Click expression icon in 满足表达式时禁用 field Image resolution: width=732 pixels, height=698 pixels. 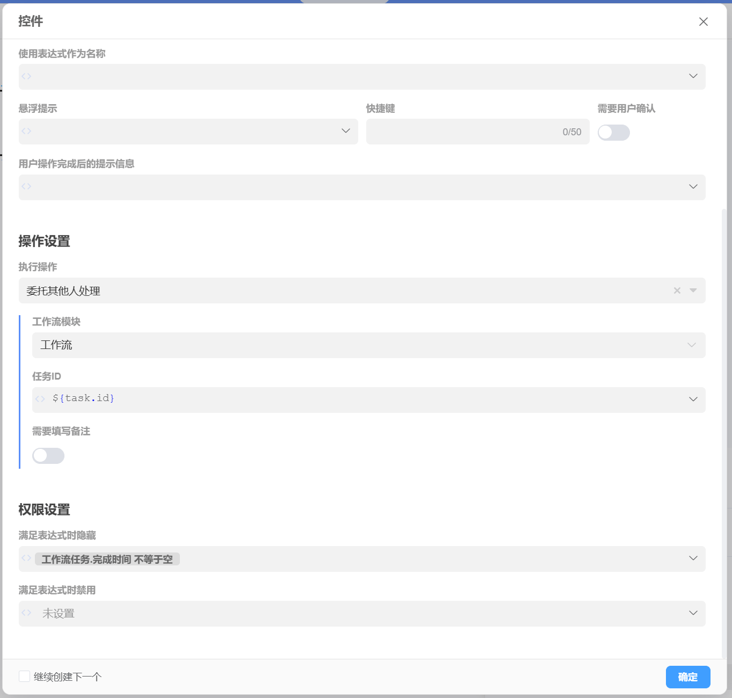26,613
